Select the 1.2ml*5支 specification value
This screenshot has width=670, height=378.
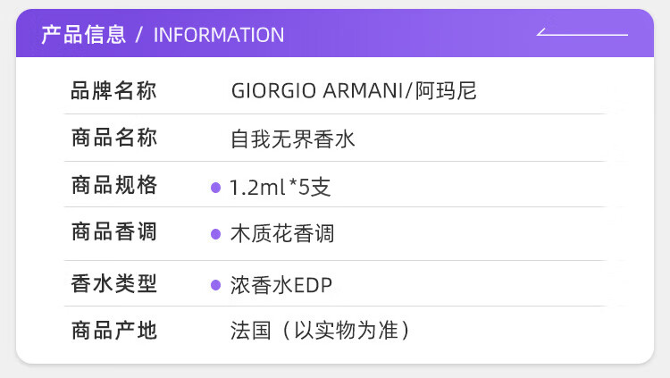coord(280,188)
